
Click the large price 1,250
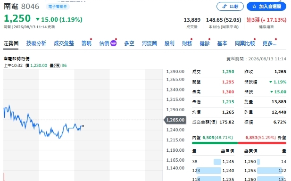pos(17,18)
